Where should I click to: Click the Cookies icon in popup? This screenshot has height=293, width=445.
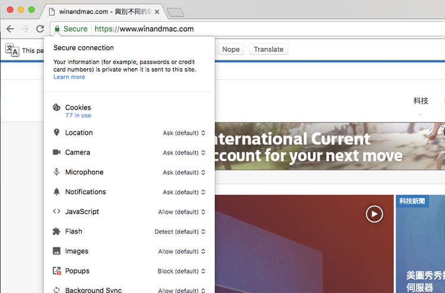click(57, 108)
